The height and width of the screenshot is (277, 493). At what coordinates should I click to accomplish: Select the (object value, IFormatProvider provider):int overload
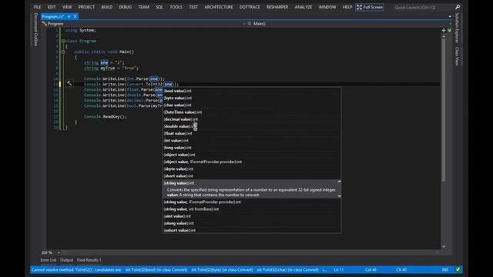tap(252, 162)
